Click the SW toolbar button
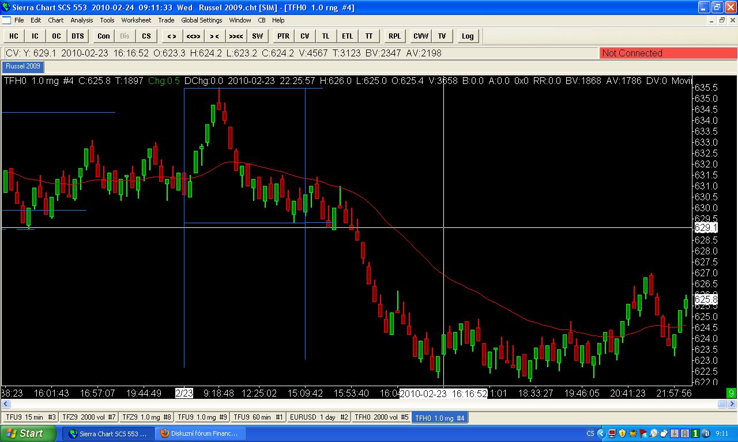Viewport: 738px width, 442px height. pyautogui.click(x=257, y=36)
